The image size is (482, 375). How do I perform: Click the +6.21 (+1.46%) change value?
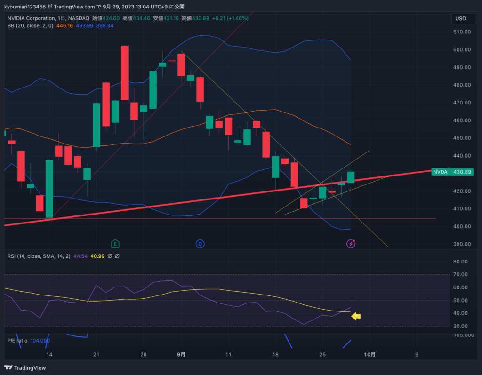click(x=230, y=18)
